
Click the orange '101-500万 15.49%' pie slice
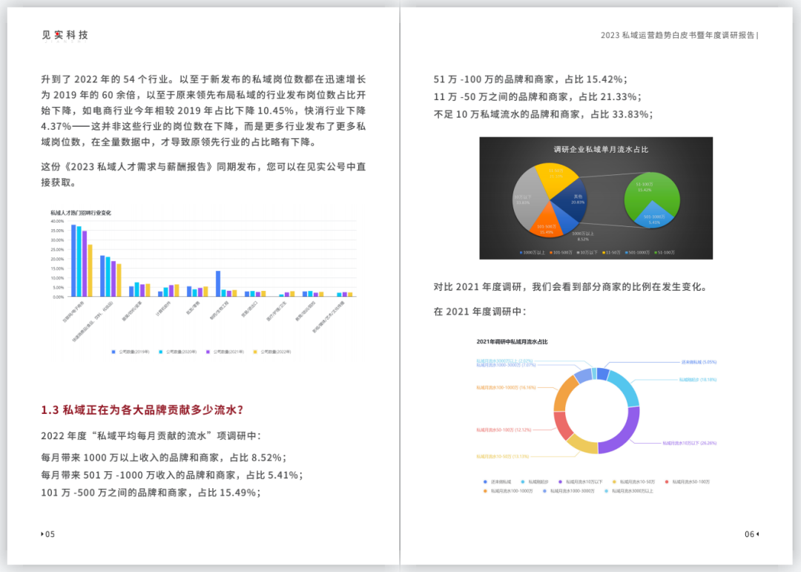pyautogui.click(x=547, y=225)
